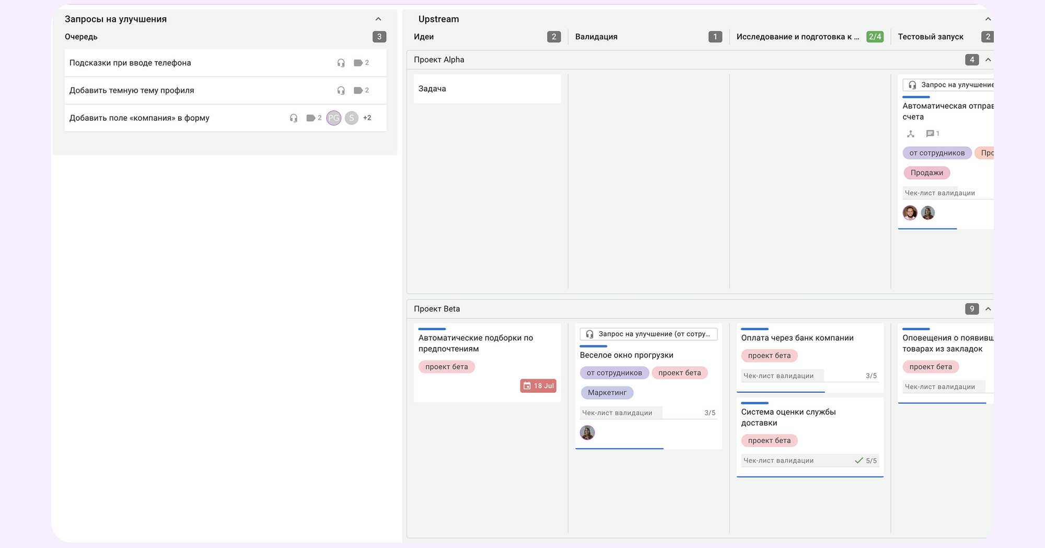The width and height of the screenshot is (1045, 548).
Task: Click assignee avatar on 'Веселое окно прогрузки' card
Action: coord(587,433)
